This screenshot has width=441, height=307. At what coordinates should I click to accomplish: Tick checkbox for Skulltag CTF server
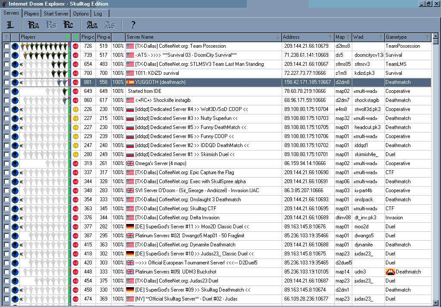coord(6,209)
